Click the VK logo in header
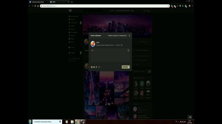Viewport: 222px width, 124px height. click(x=70, y=11)
